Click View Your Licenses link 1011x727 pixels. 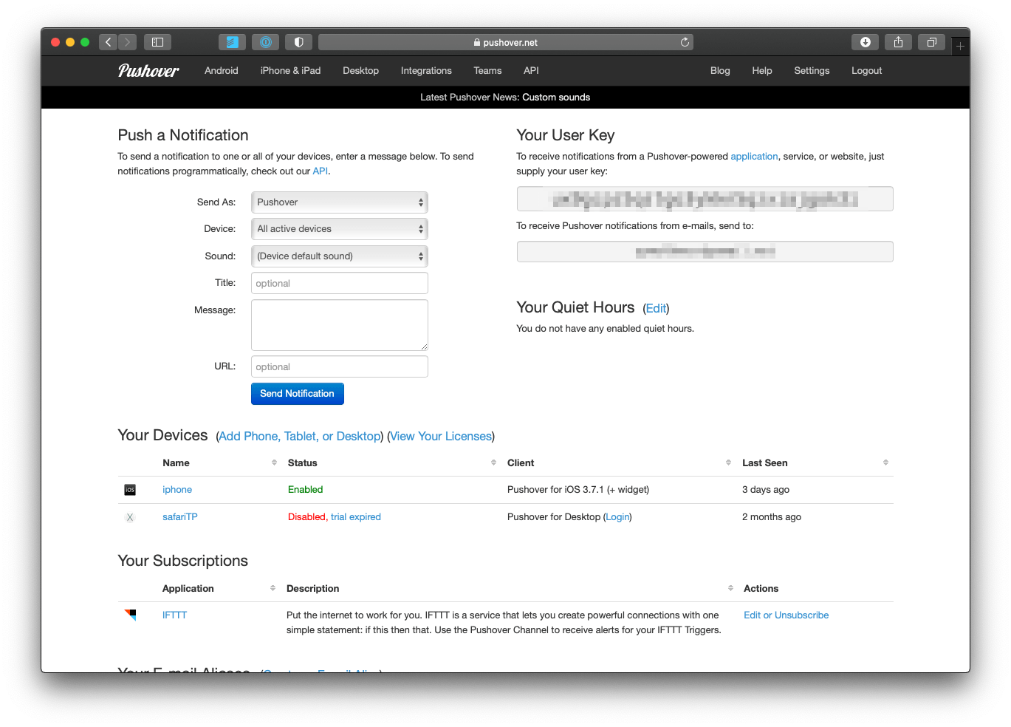(x=441, y=437)
